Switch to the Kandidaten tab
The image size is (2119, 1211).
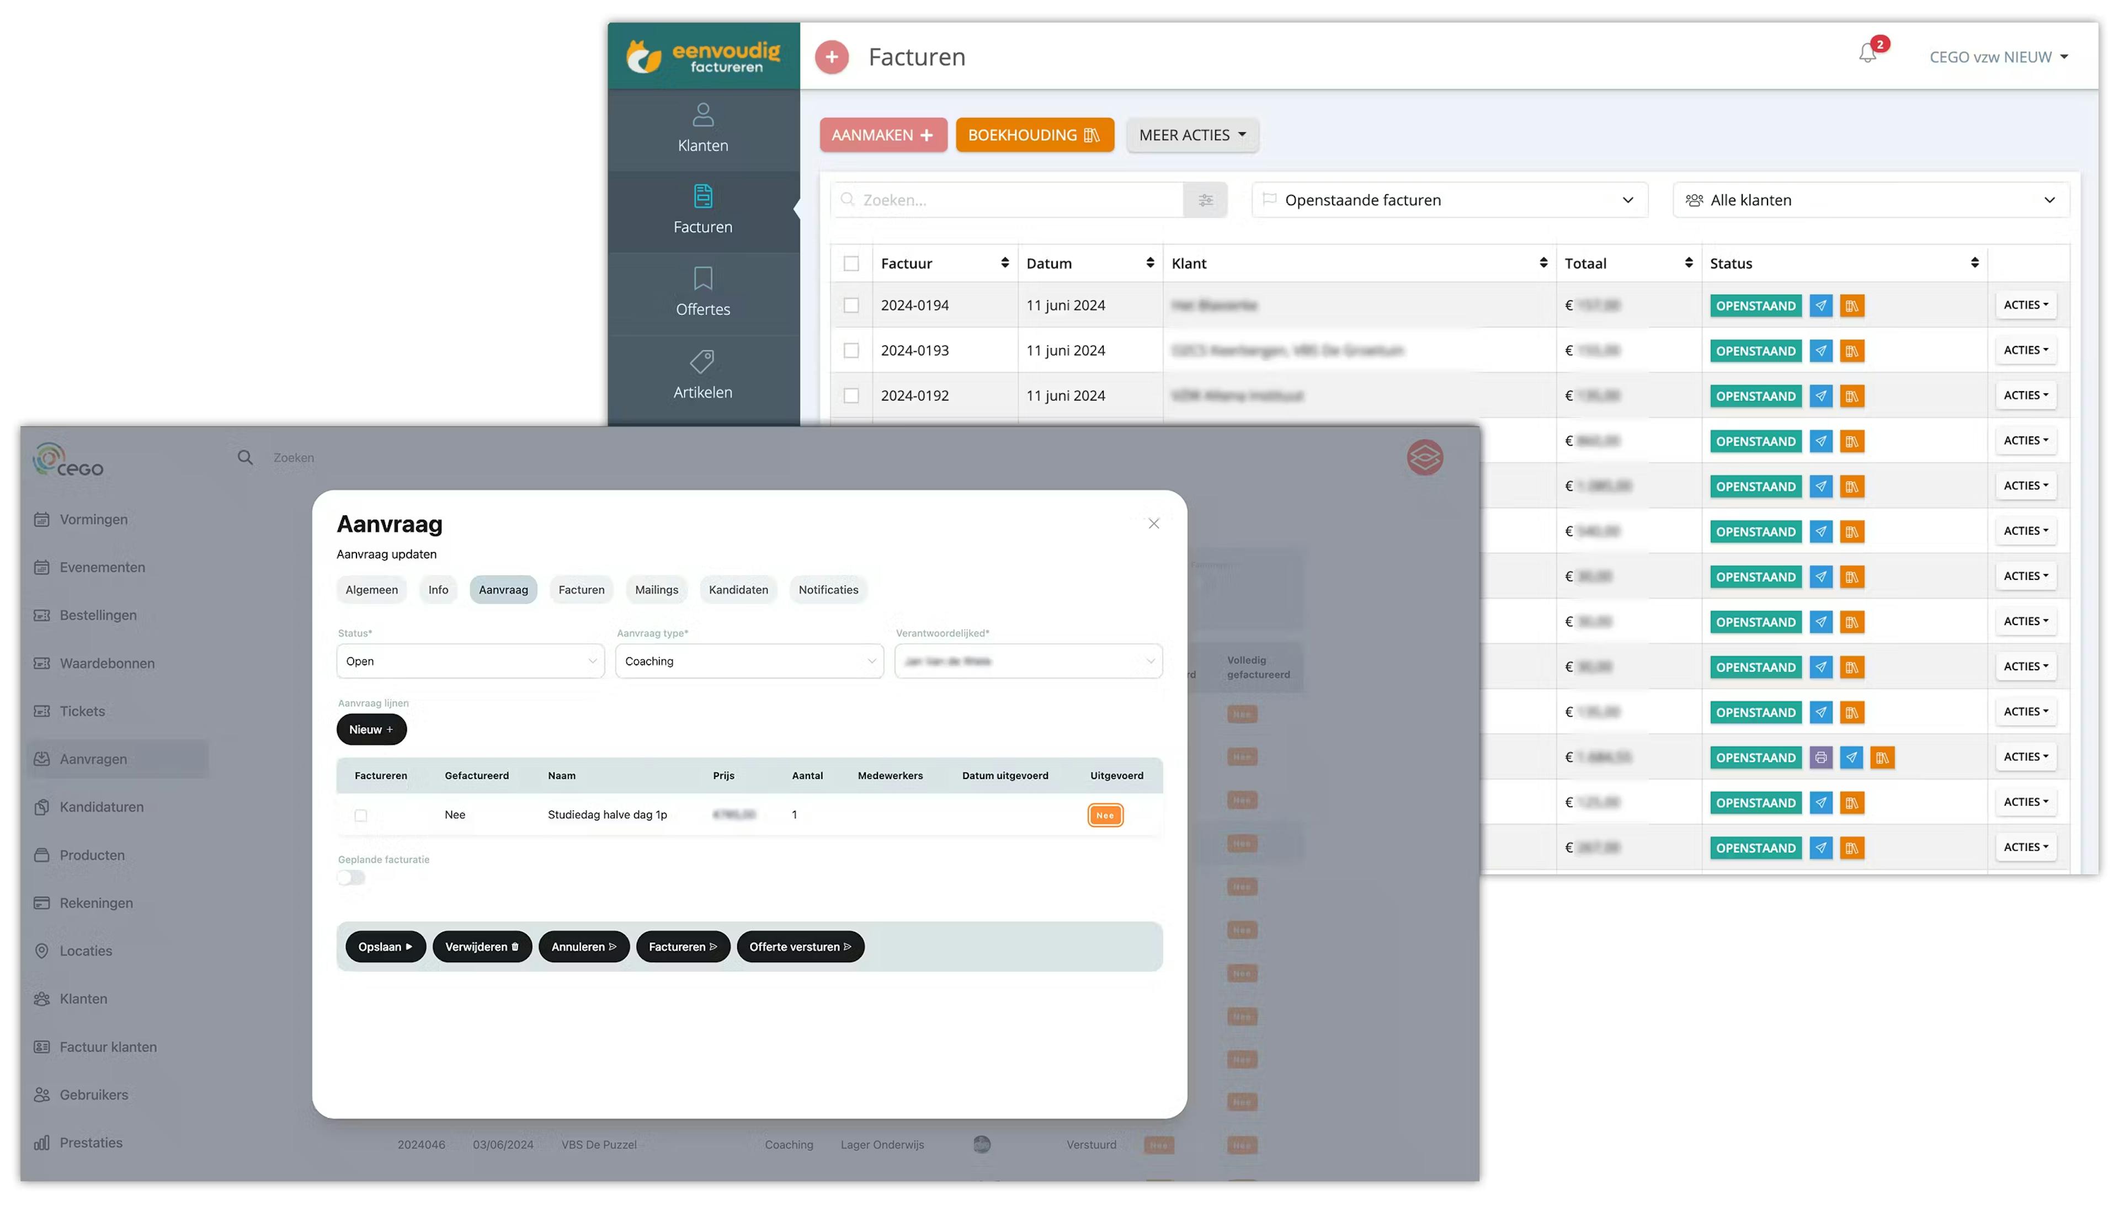click(x=738, y=590)
